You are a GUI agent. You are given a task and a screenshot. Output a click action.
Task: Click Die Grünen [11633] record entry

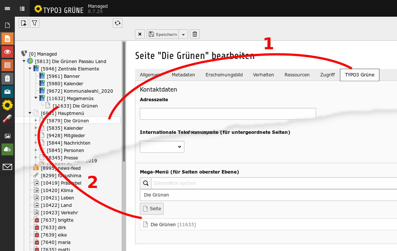click(173, 224)
